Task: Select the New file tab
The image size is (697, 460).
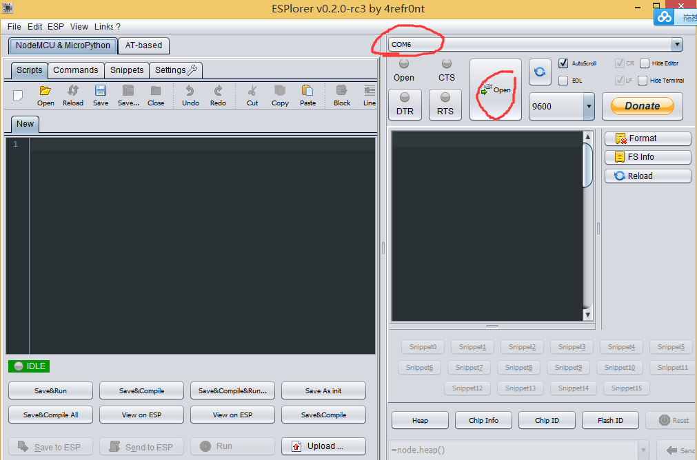Action: point(25,124)
